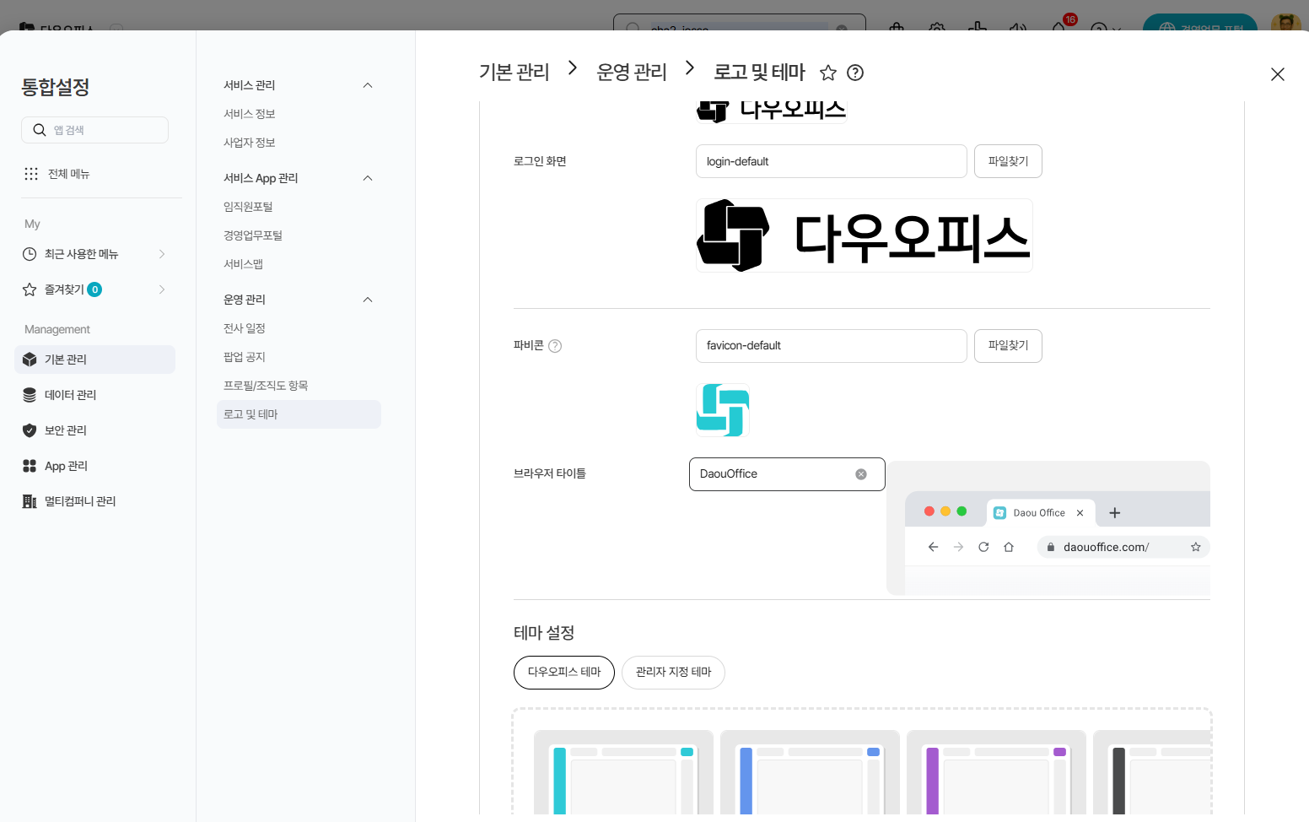Open 프로필/조직도 항목 menu item
This screenshot has width=1309, height=822.
[x=266, y=386]
